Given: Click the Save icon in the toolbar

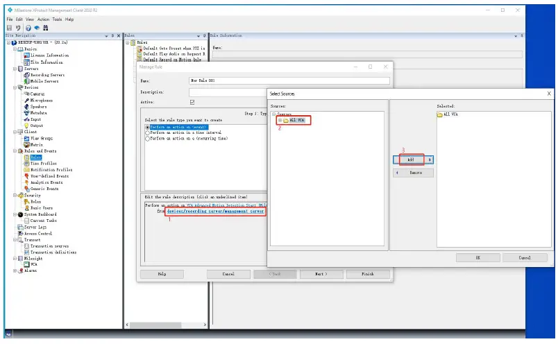Looking at the screenshot, I should [9, 28].
